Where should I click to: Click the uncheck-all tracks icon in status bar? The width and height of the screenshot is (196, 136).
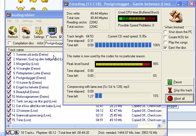pyautogui.click(x=12, y=132)
